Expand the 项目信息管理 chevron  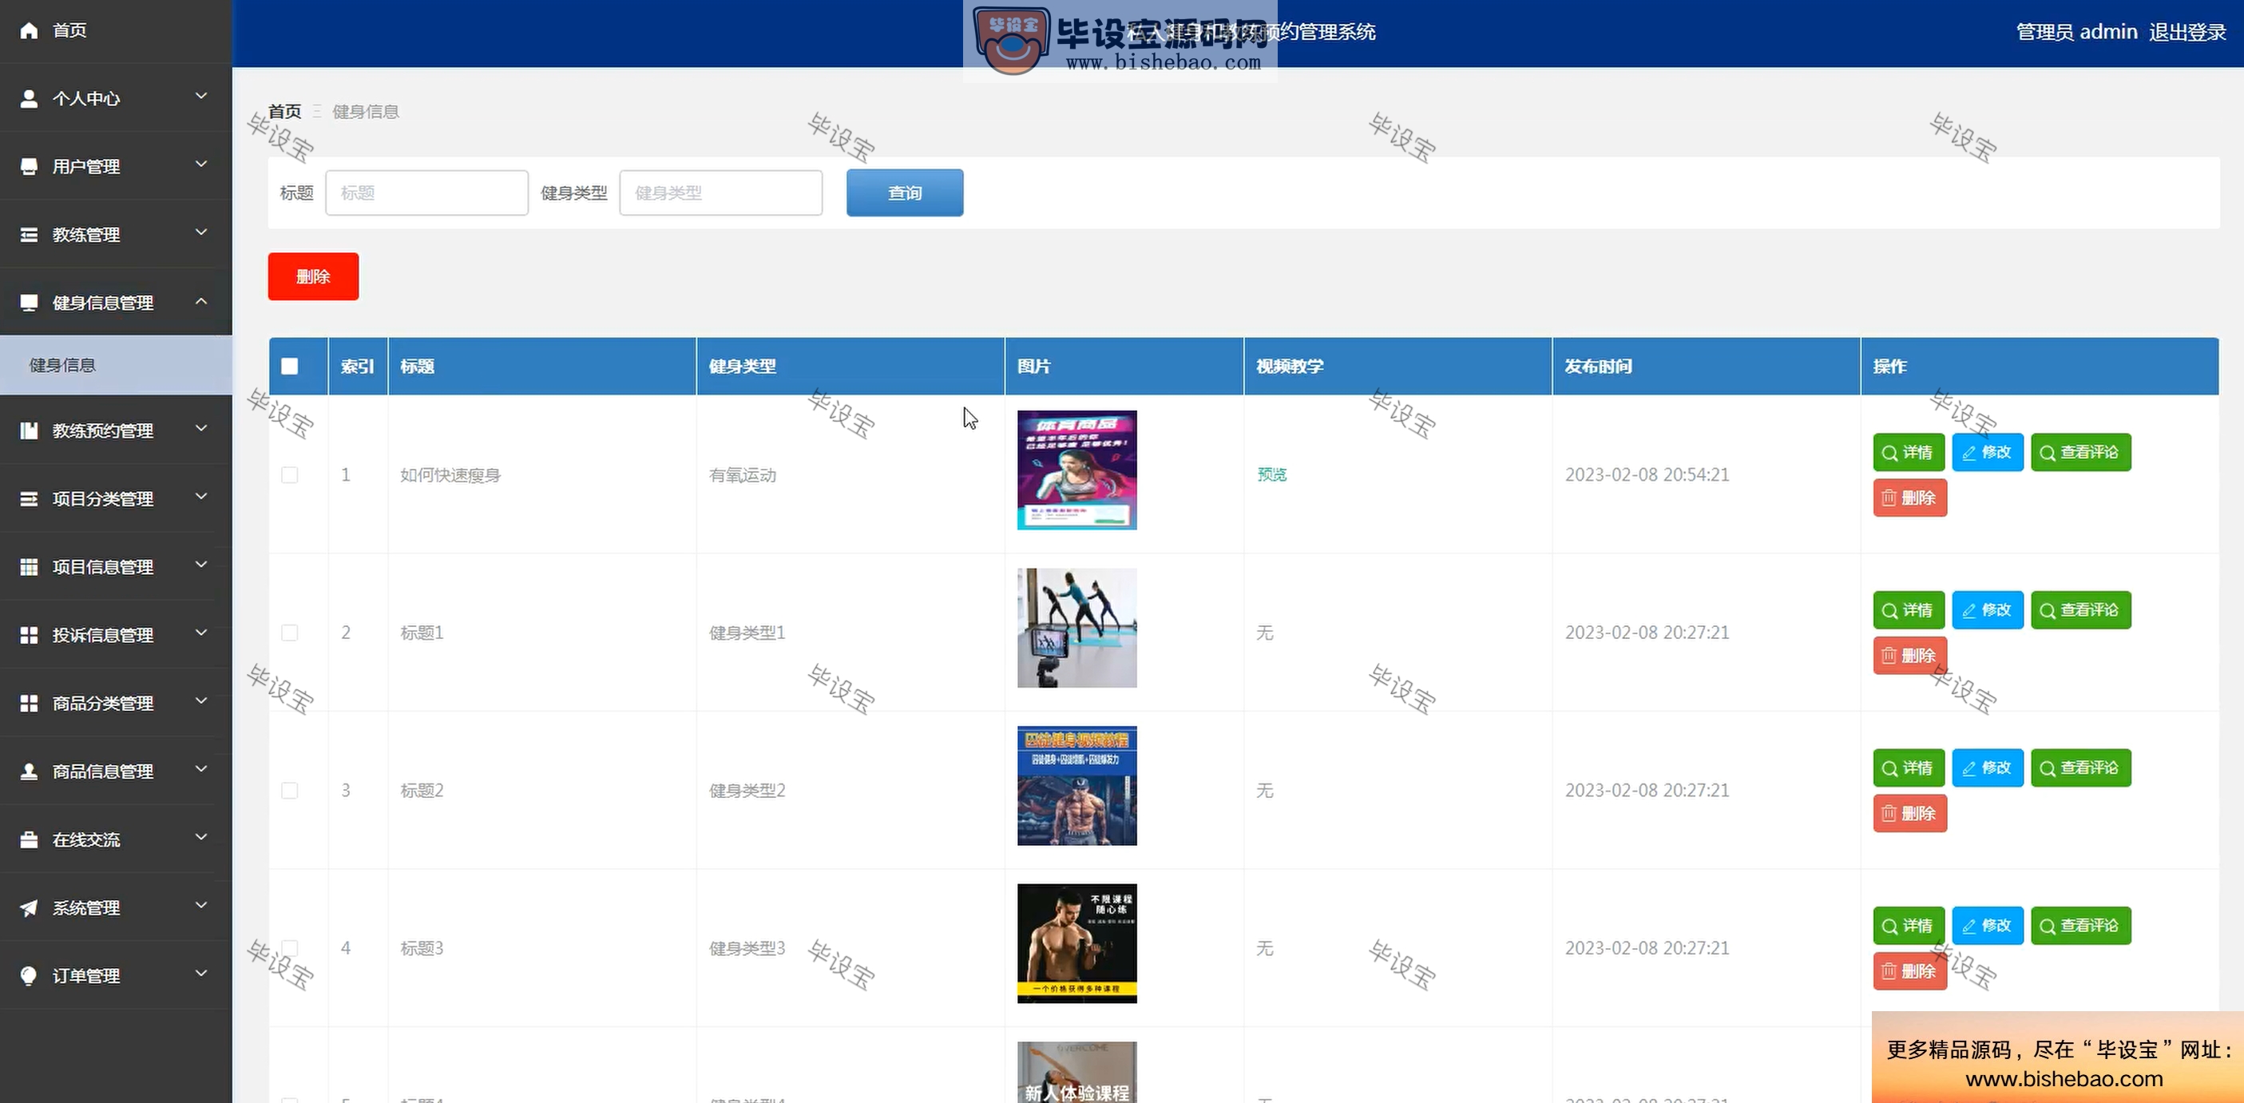pos(201,564)
